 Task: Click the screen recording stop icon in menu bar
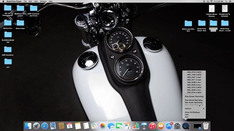(204, 1)
